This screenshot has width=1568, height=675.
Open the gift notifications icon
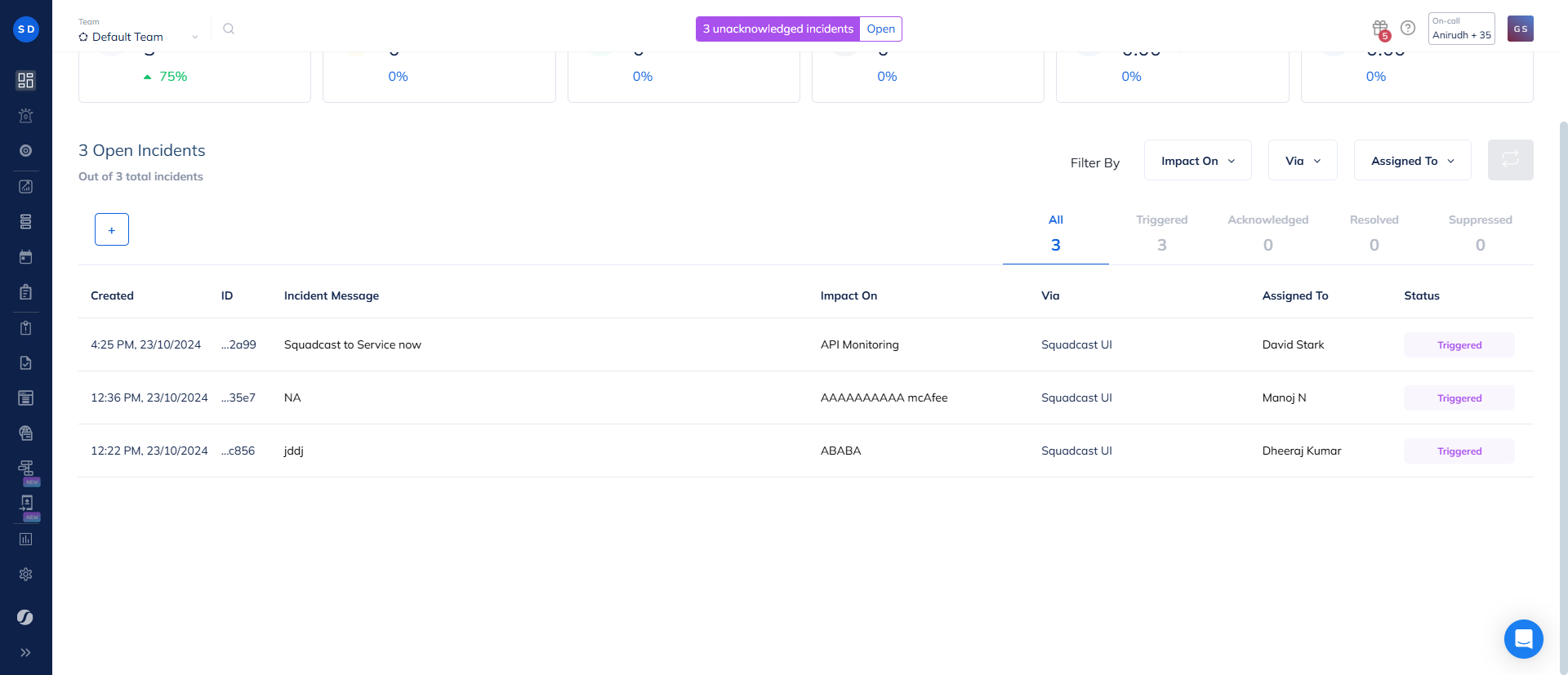click(1380, 29)
